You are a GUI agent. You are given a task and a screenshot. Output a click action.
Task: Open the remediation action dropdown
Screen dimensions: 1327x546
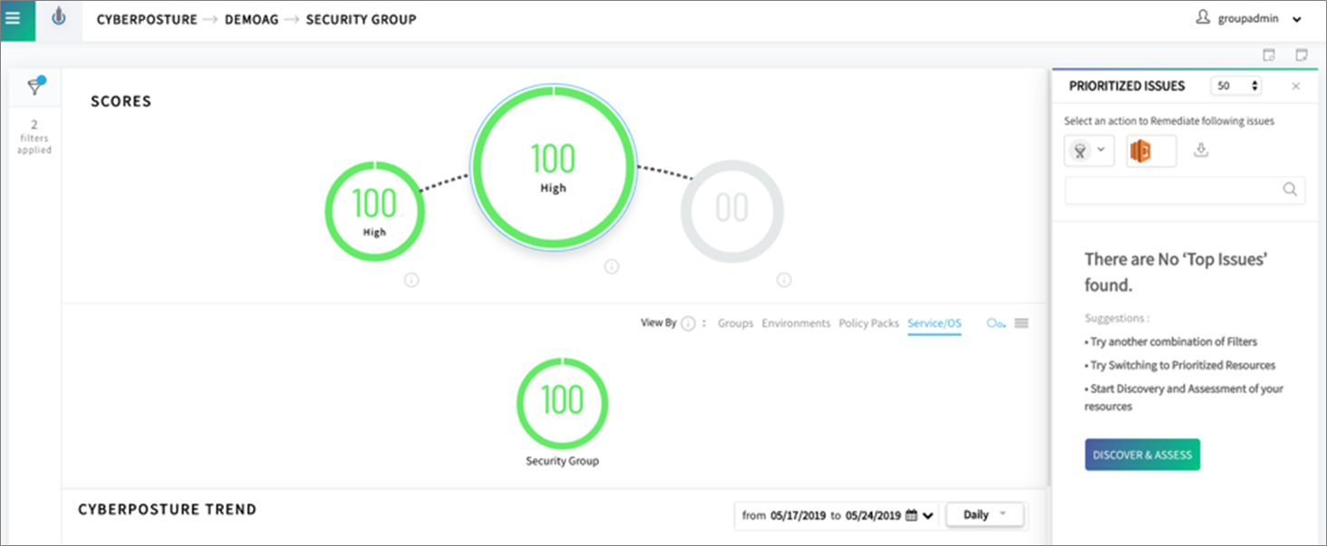(1089, 151)
